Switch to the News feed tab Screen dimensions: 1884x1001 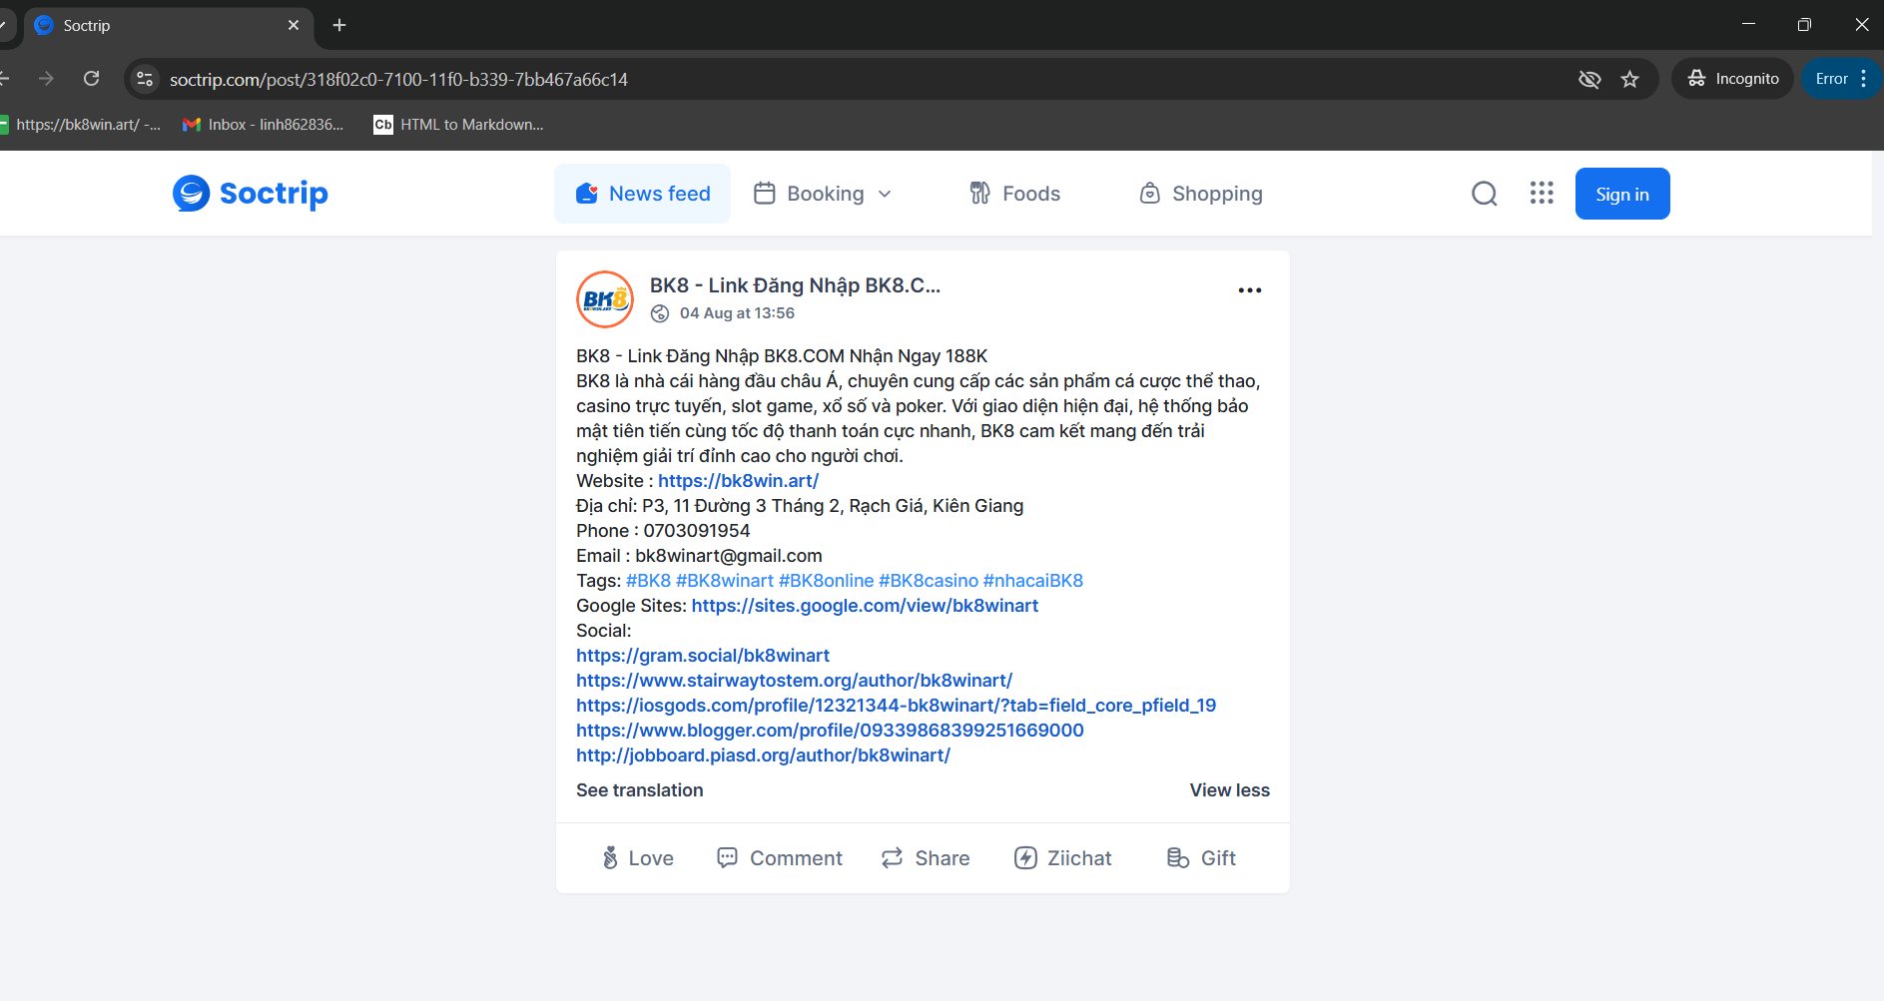[643, 194]
